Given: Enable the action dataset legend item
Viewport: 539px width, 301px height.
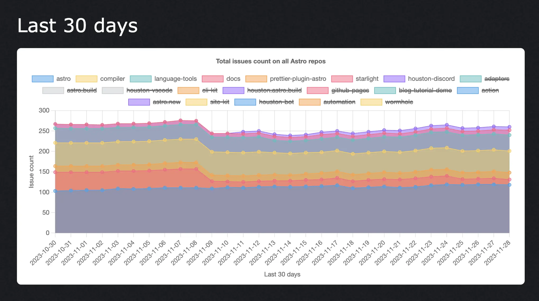Looking at the screenshot, I should [468, 90].
